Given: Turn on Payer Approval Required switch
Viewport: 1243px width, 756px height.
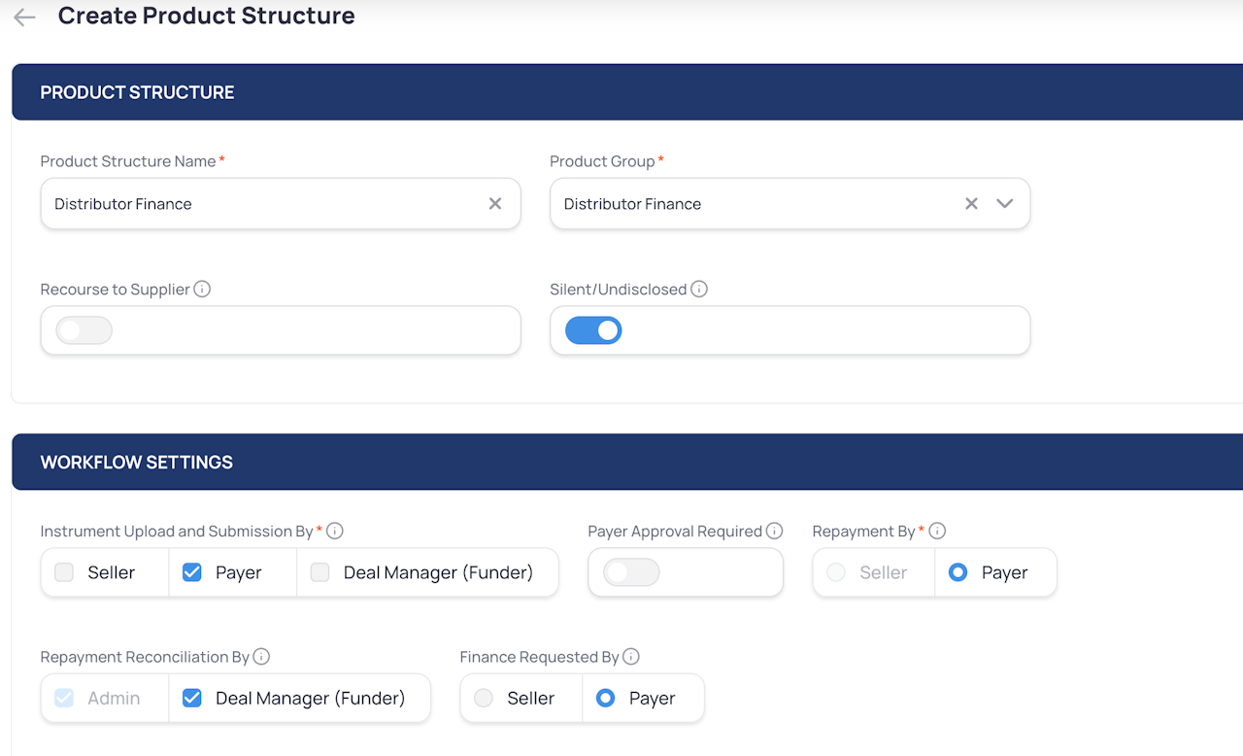Looking at the screenshot, I should click(x=631, y=572).
